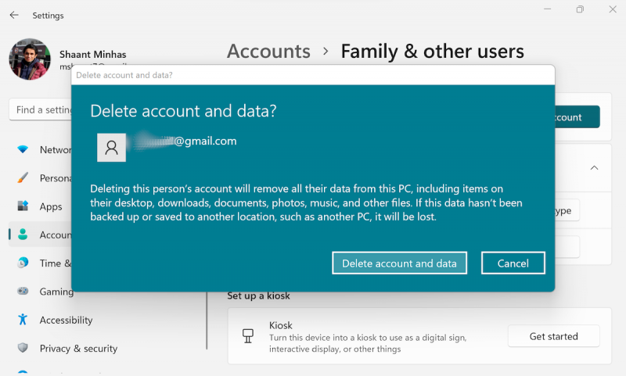
Task: Open the Accessibility figure icon
Action: [x=23, y=320]
